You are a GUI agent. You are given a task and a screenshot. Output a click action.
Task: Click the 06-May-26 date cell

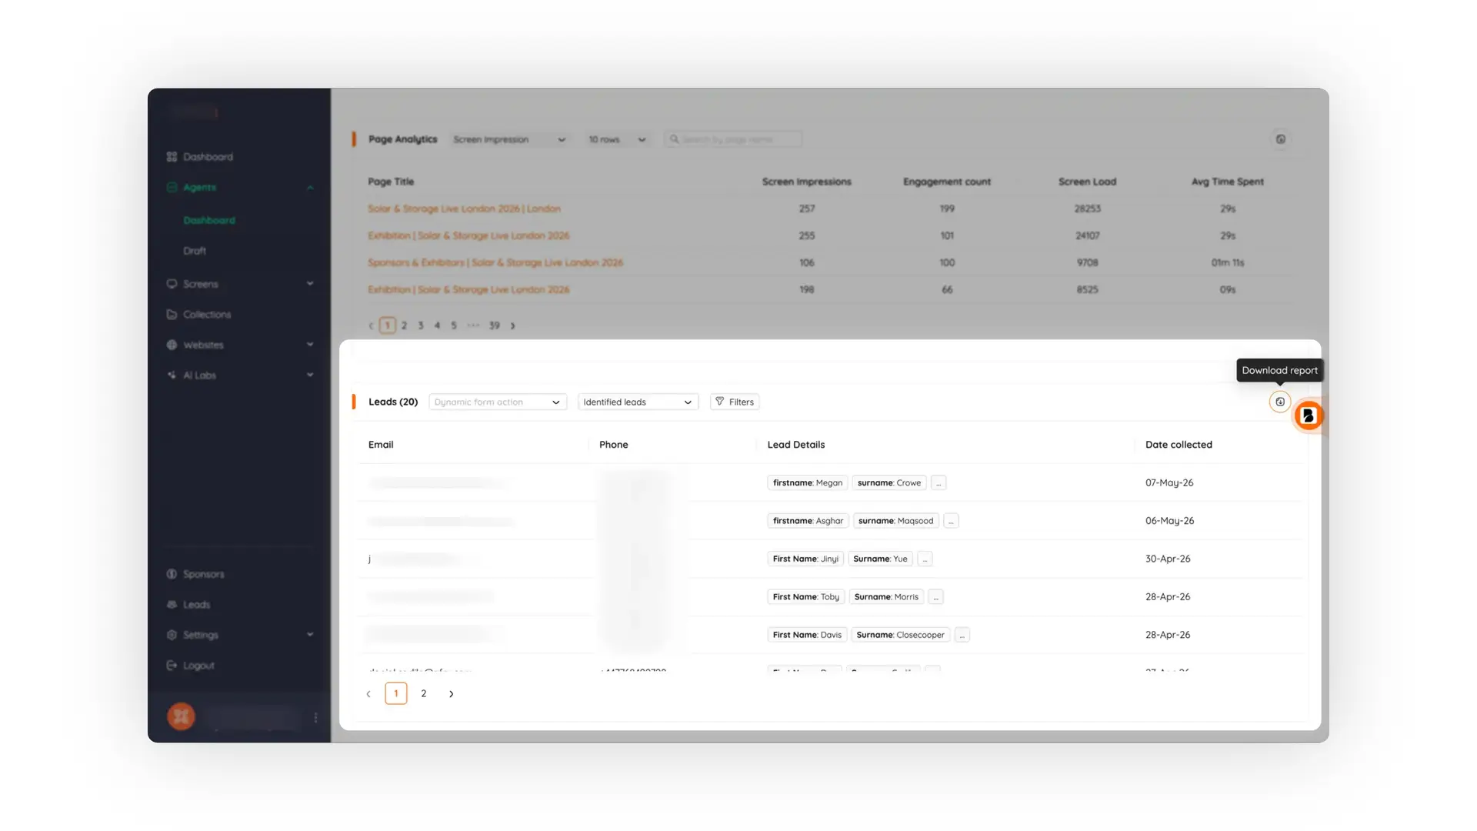[1170, 521]
